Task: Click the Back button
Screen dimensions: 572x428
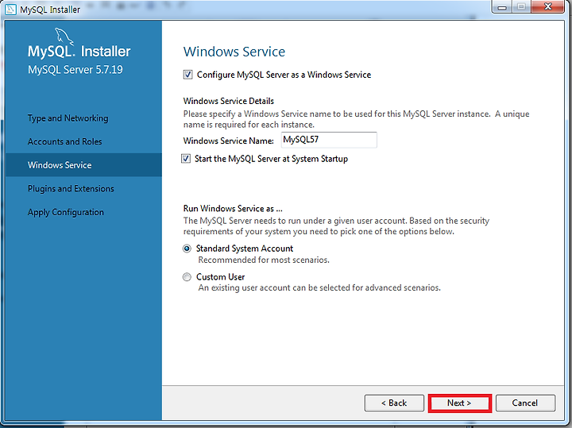Action: [x=394, y=403]
